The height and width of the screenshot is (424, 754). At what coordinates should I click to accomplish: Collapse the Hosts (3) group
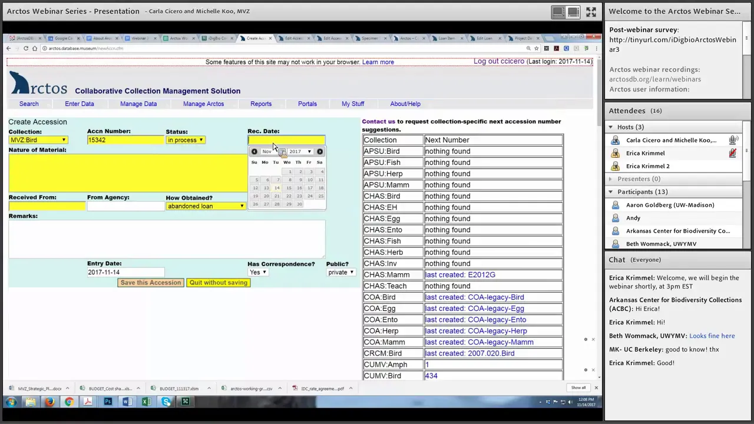click(x=610, y=127)
